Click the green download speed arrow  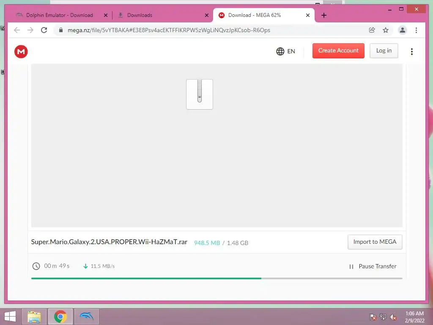pyautogui.click(x=85, y=266)
